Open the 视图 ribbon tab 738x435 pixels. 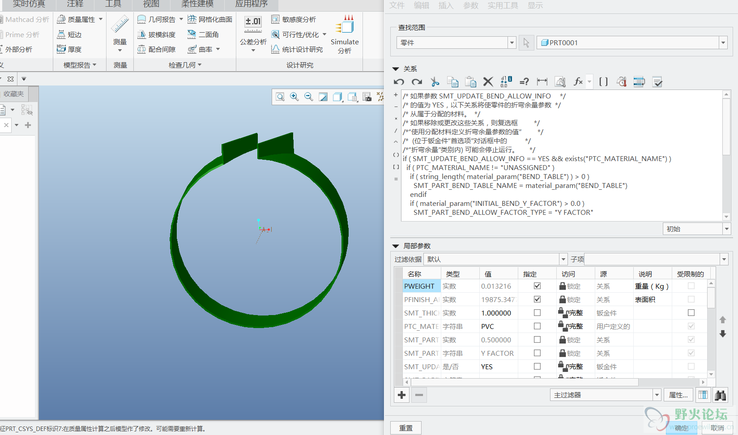pyautogui.click(x=151, y=4)
